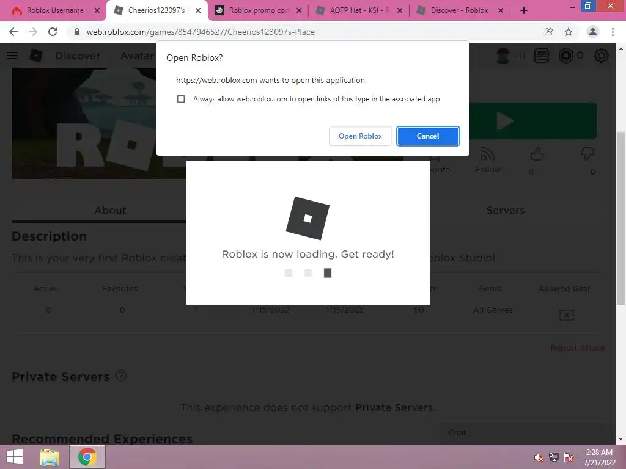Open File Explorer from taskbar
626x469 pixels.
49,457
